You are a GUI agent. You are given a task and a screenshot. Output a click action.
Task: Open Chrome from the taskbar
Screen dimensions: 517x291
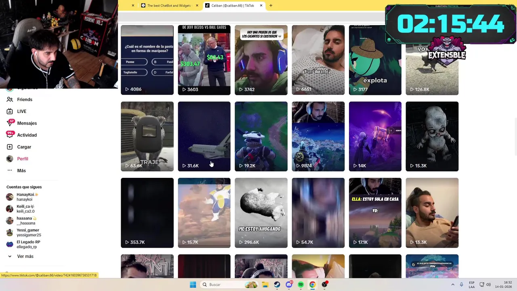[312, 285]
